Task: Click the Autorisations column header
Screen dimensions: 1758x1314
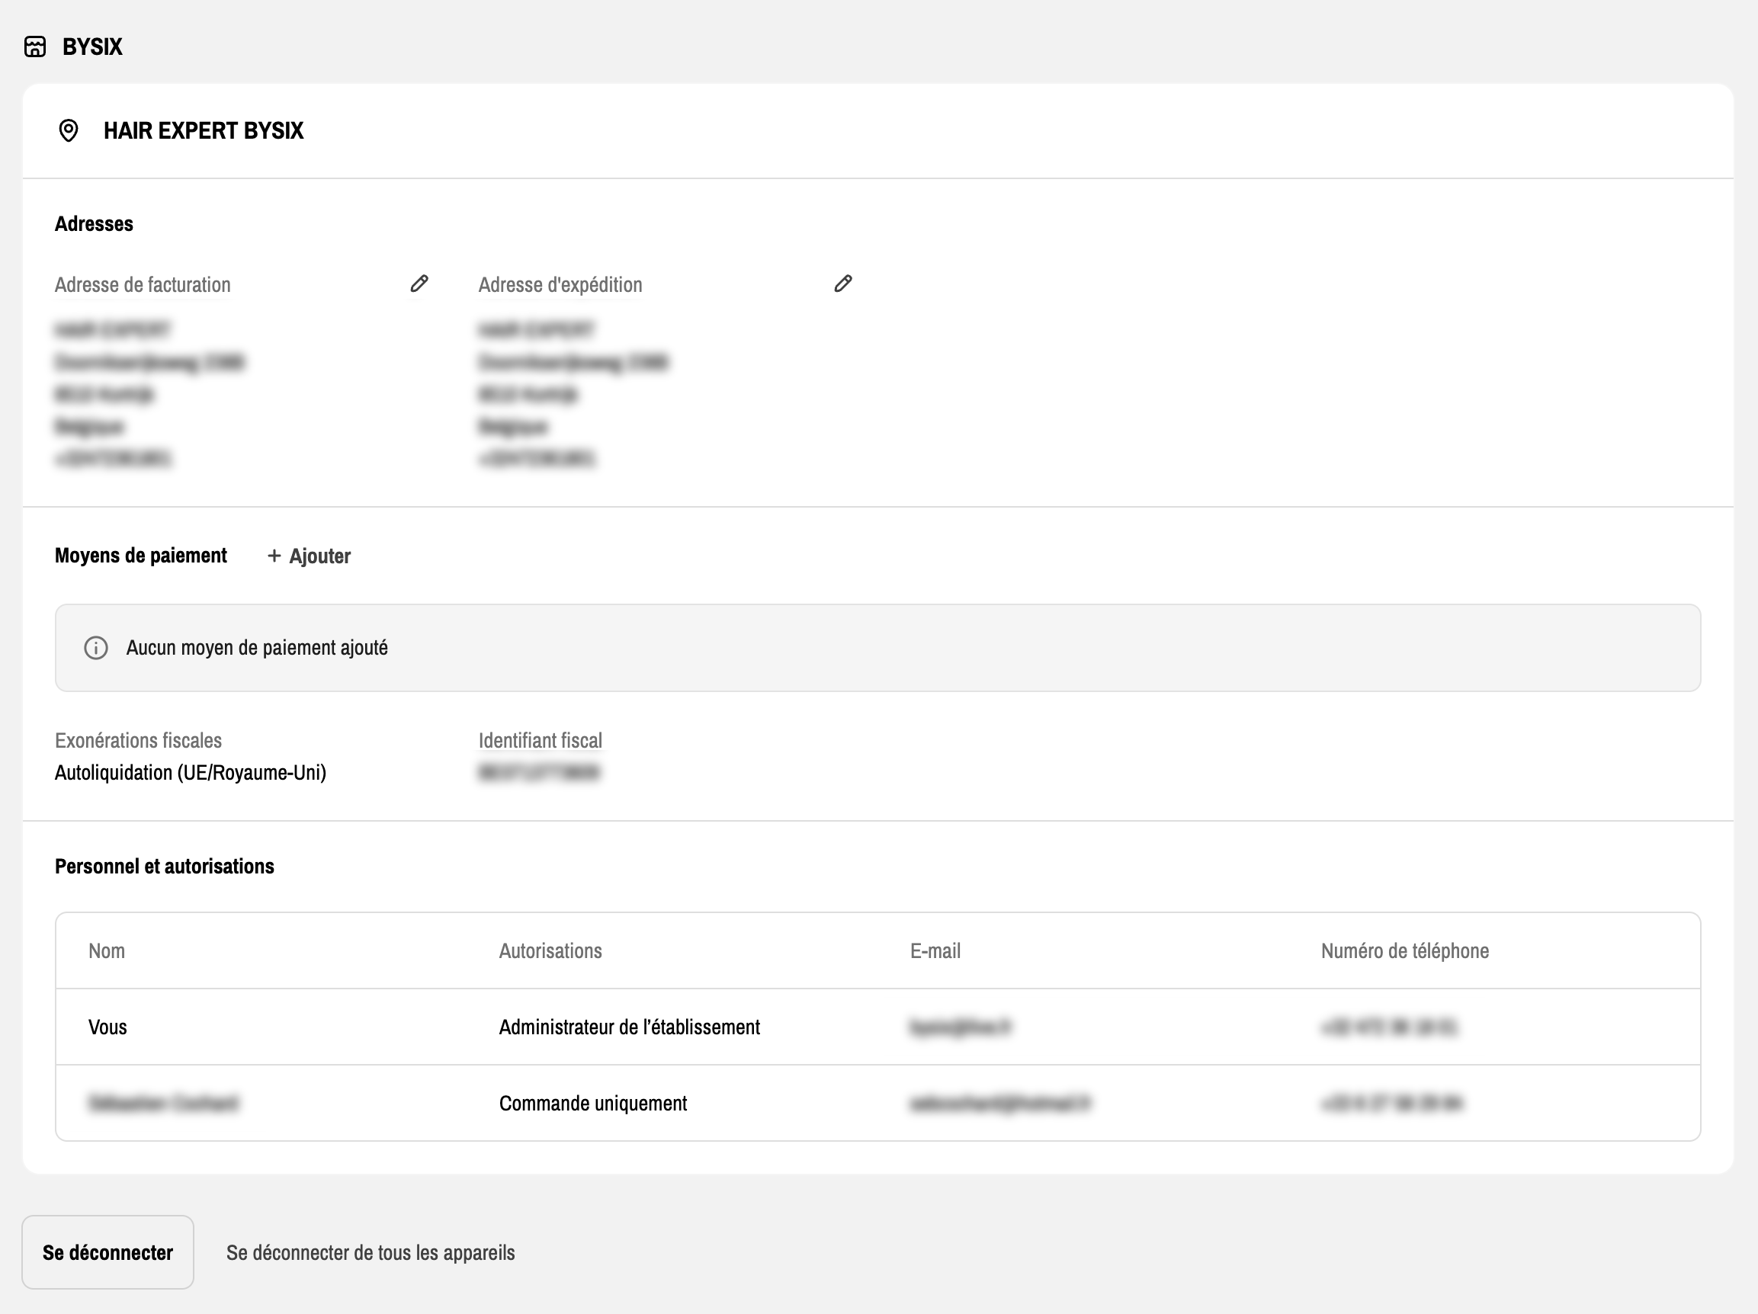Action: coord(550,951)
